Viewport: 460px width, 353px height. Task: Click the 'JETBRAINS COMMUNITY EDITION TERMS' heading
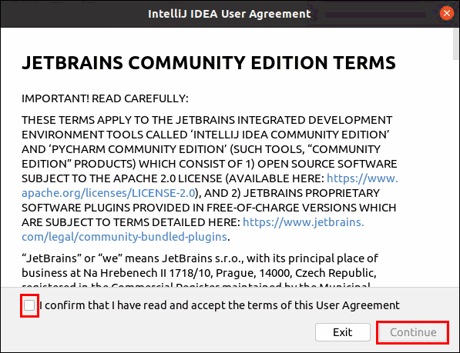(209, 62)
